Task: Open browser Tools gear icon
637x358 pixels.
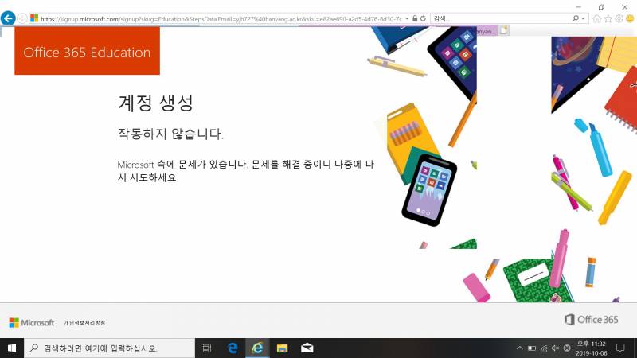Action: point(619,18)
